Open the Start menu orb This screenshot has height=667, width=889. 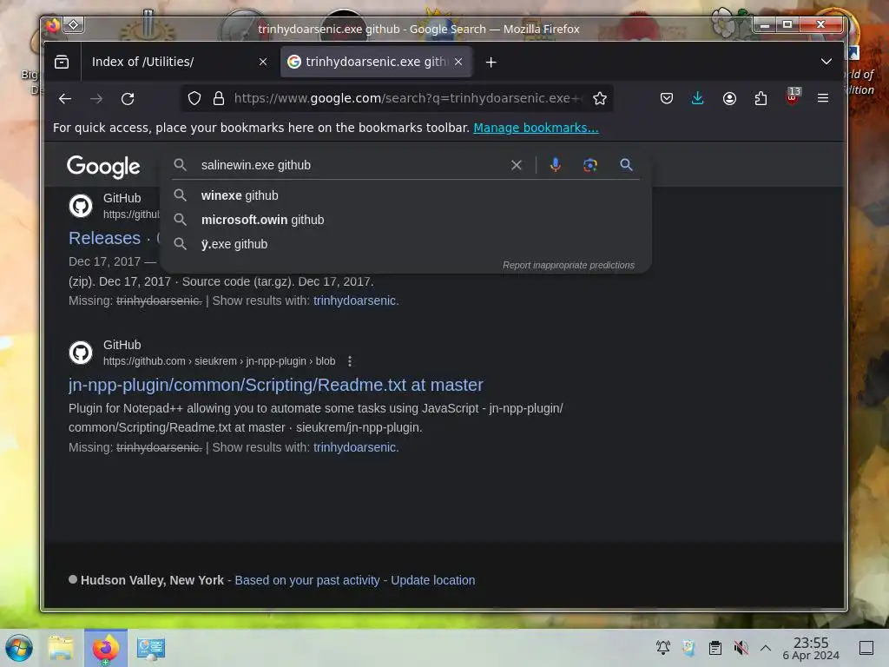[19, 648]
